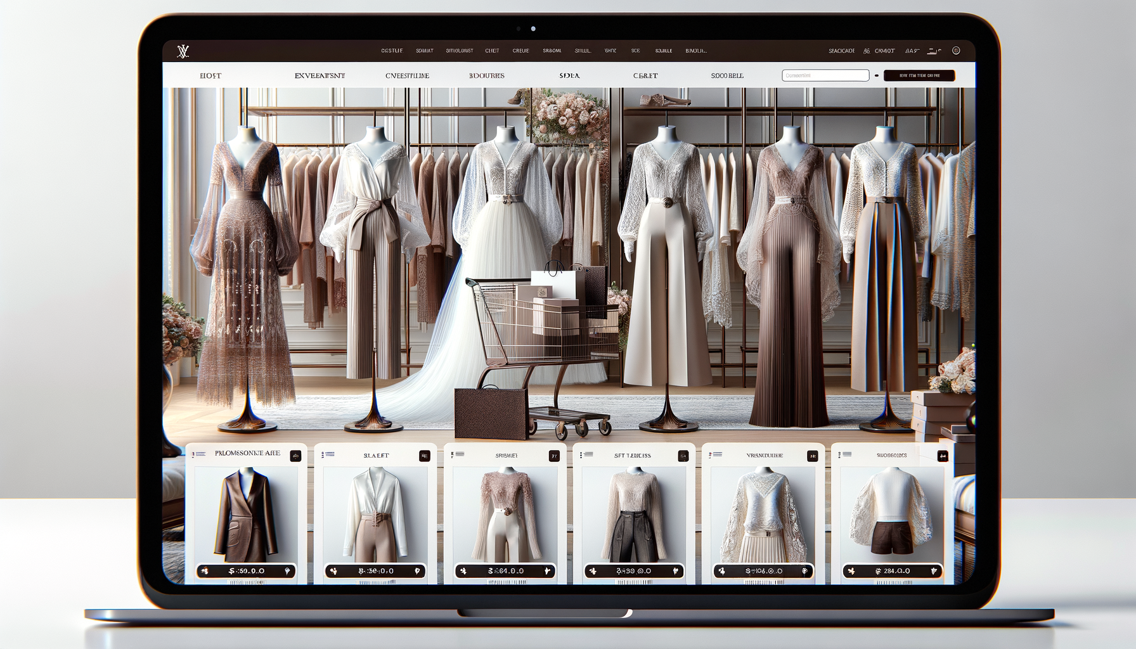Click the SEACICADE link at top right
Image resolution: width=1136 pixels, height=649 pixels.
[842, 51]
